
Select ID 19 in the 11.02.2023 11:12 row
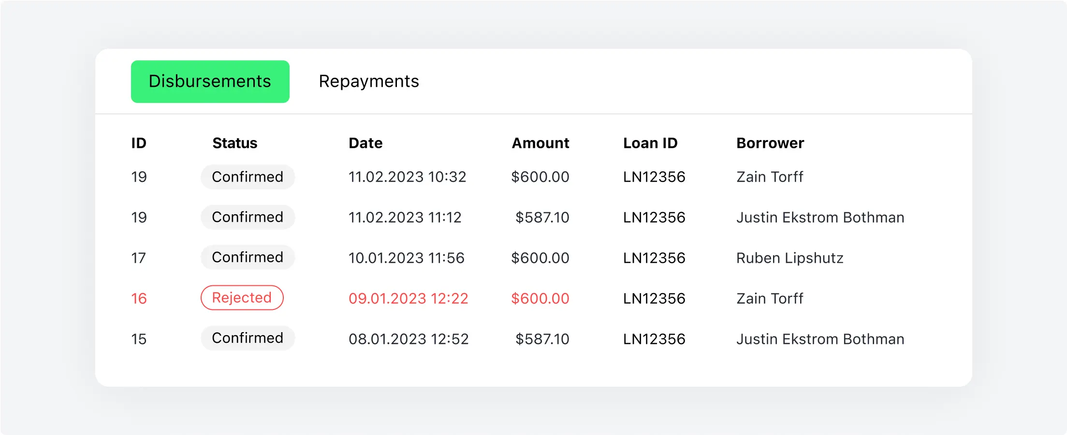(x=139, y=218)
